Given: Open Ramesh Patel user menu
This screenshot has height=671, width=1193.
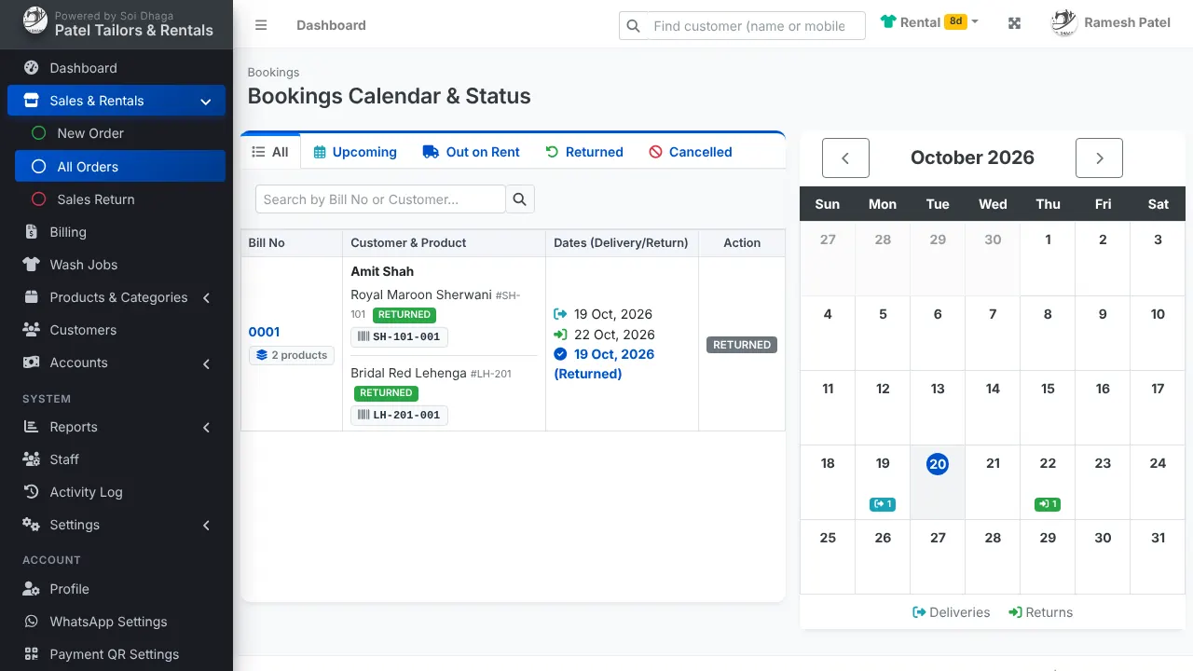Looking at the screenshot, I should click(x=1110, y=23).
